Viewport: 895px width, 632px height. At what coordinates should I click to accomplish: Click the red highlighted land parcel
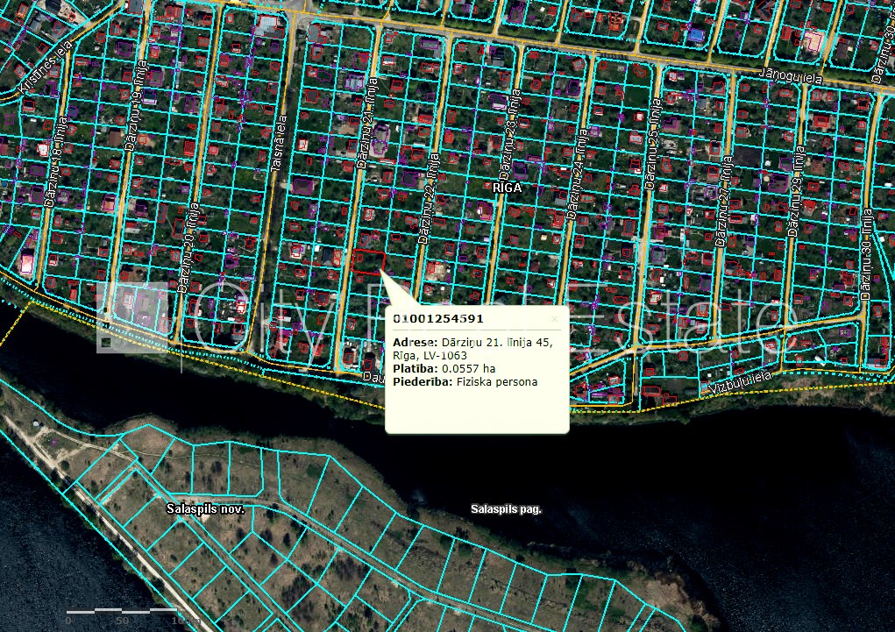[x=369, y=261]
